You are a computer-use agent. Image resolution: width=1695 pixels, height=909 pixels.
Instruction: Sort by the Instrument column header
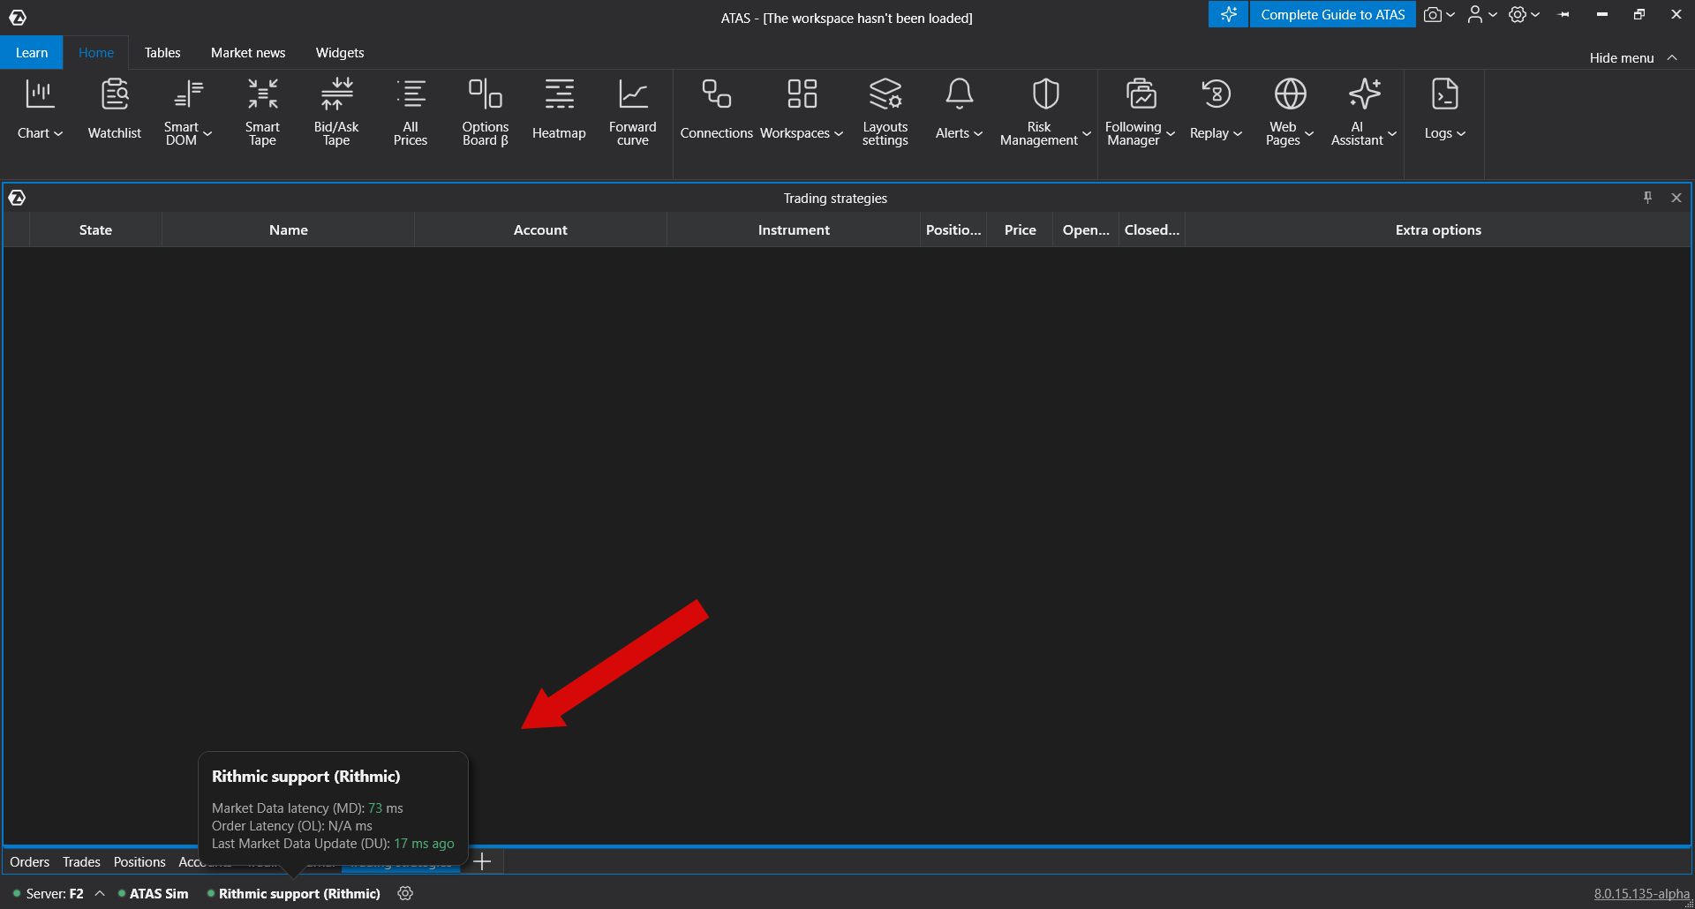794,229
